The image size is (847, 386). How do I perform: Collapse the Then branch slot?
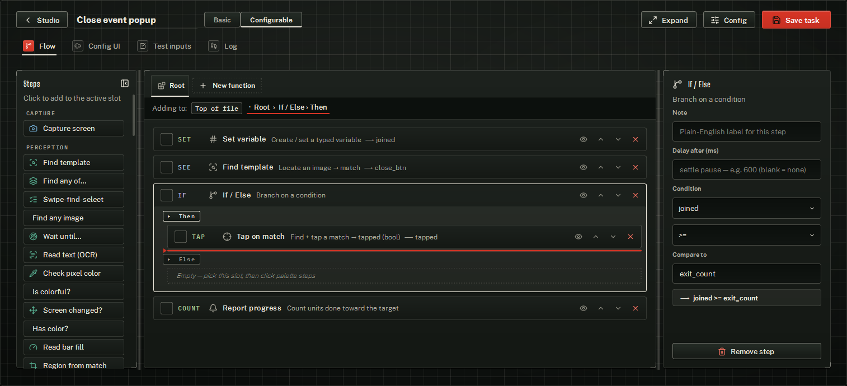tap(181, 216)
